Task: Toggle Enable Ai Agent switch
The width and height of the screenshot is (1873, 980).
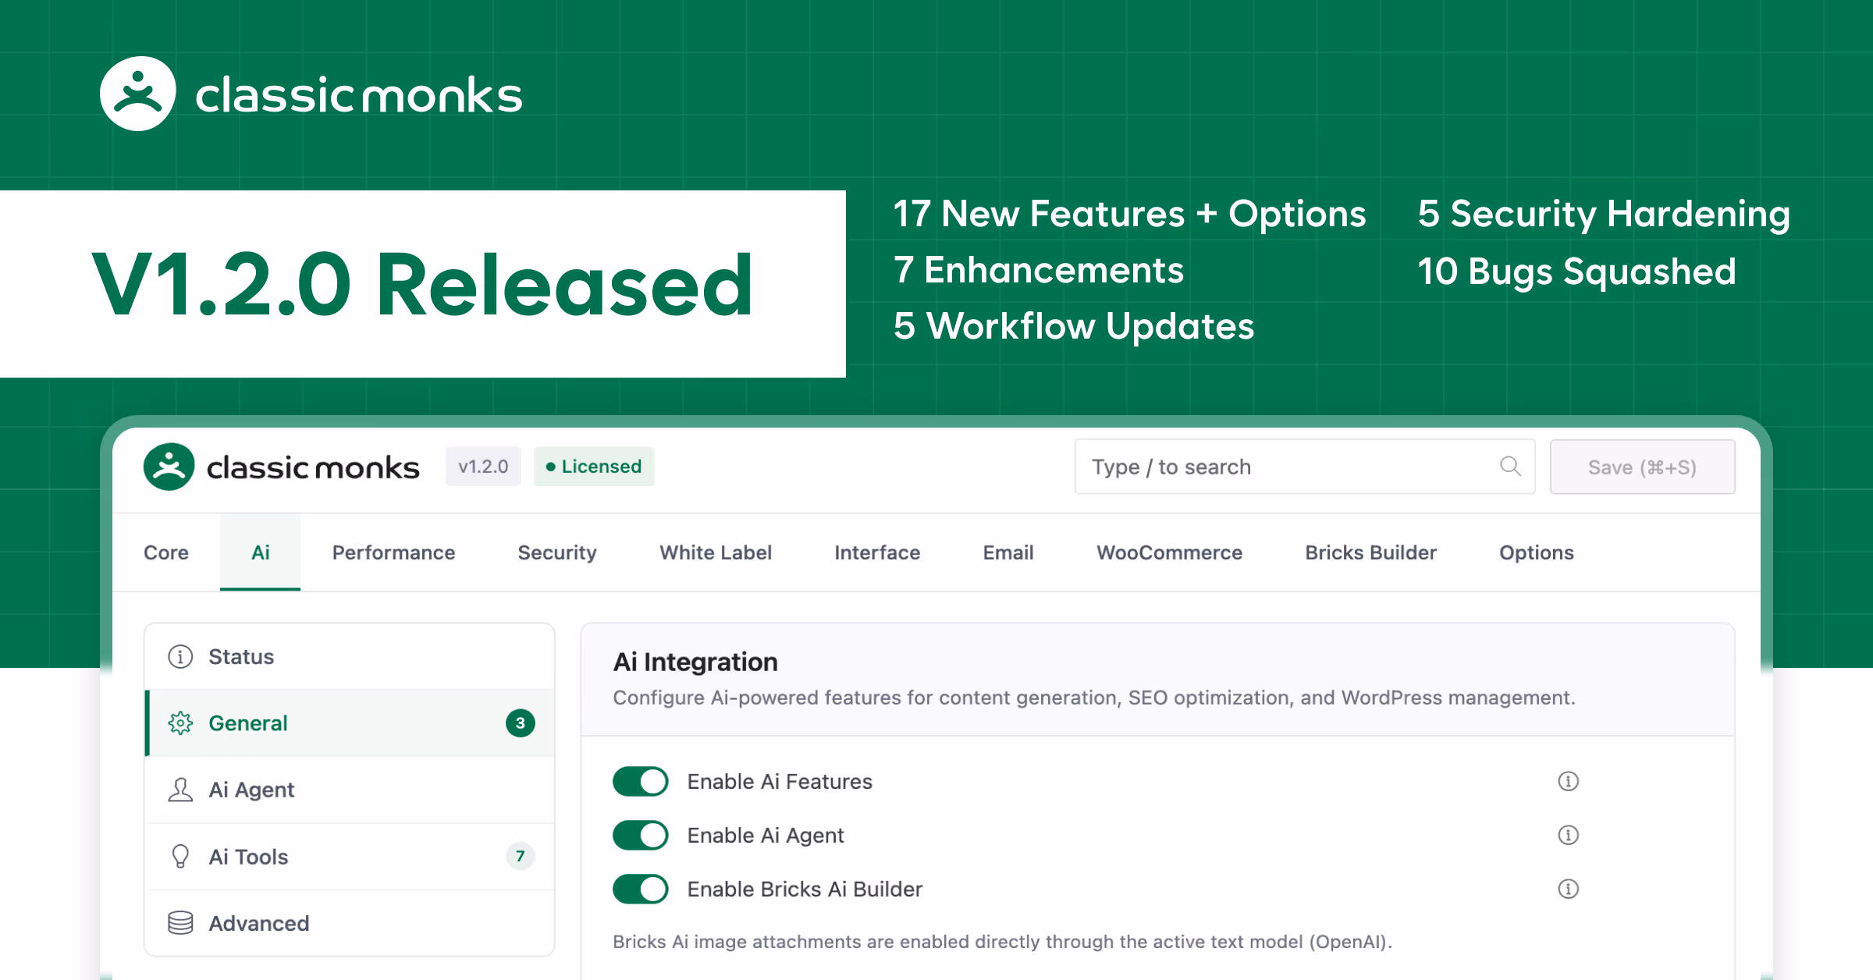Action: [x=640, y=835]
